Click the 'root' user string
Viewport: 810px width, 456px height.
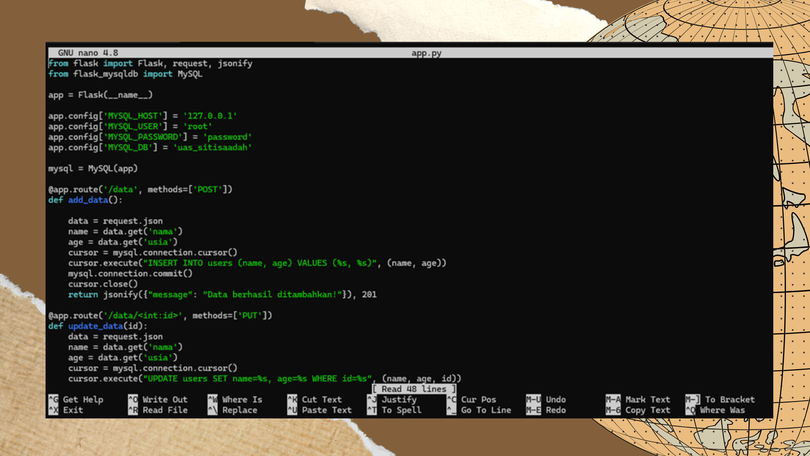[197, 127]
